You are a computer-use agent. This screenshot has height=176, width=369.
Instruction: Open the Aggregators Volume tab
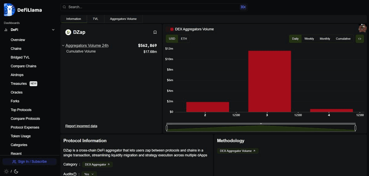(x=123, y=19)
